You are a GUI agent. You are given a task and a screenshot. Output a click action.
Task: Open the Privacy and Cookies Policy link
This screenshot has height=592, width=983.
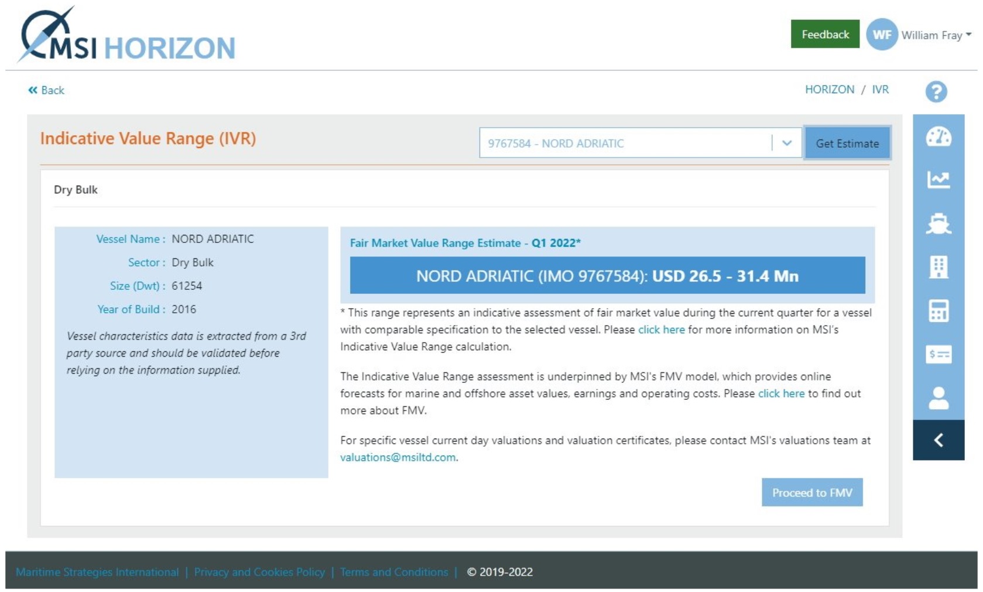259,572
